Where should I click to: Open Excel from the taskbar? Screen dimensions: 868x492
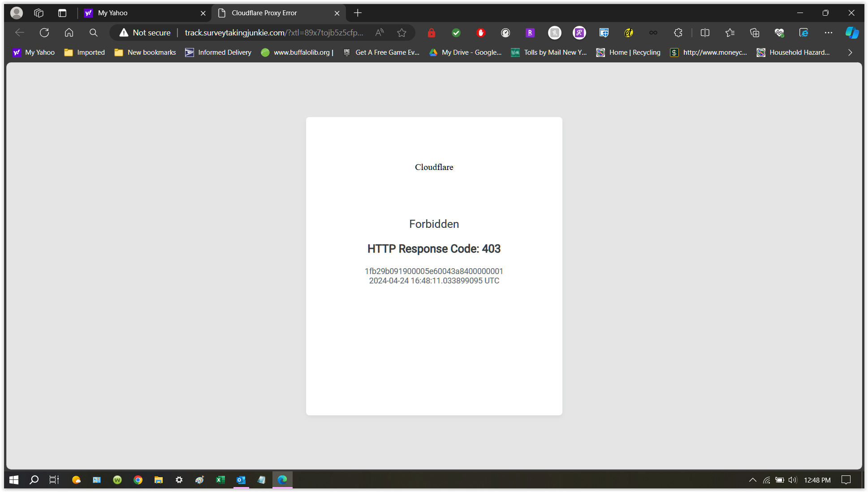[x=220, y=480]
